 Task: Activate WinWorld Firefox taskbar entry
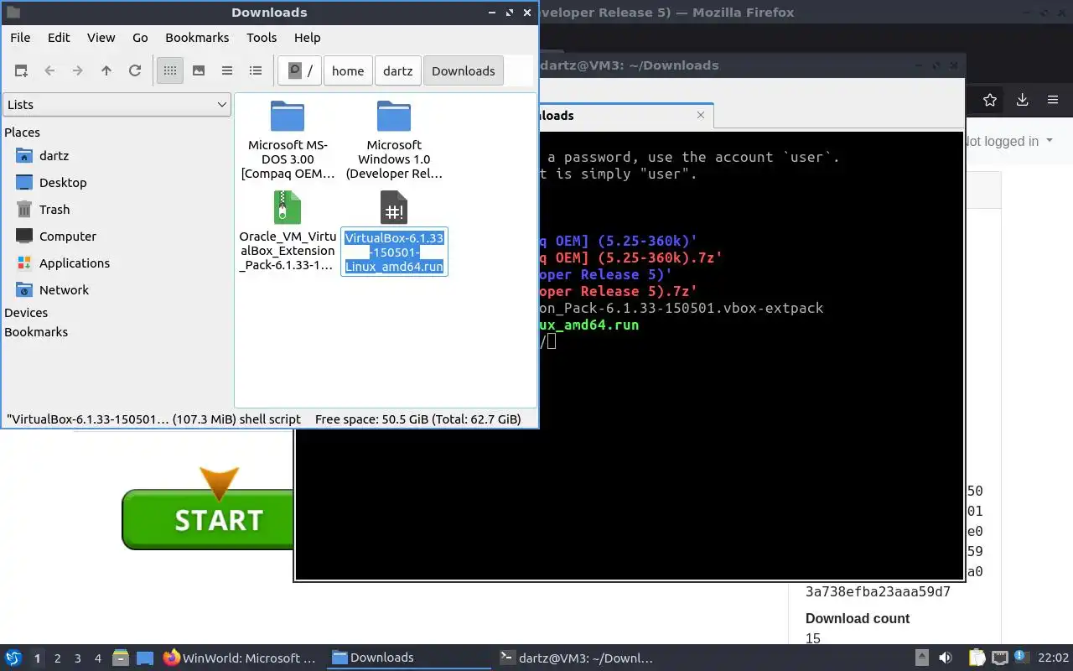point(240,658)
